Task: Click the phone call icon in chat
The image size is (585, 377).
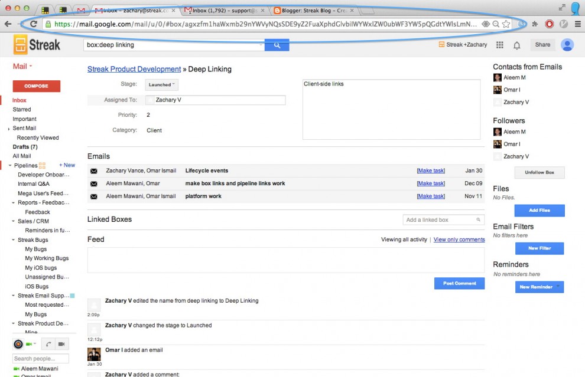Action: pos(48,344)
